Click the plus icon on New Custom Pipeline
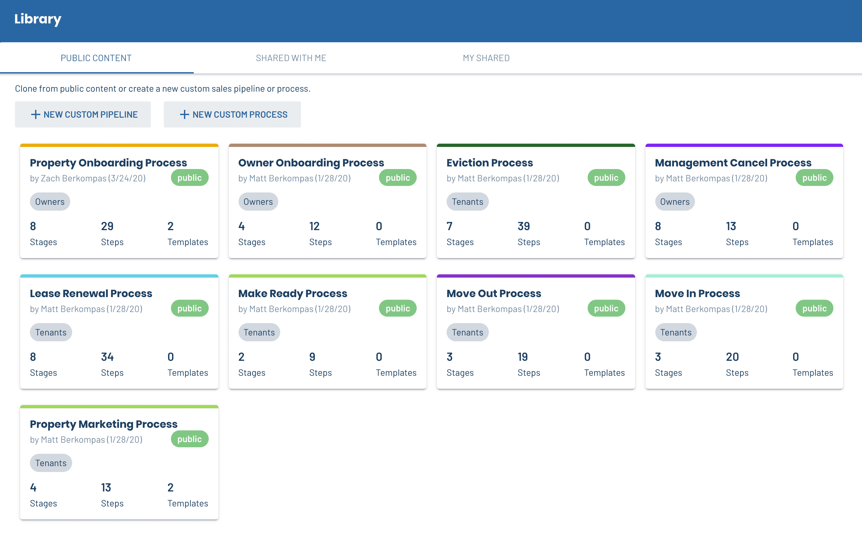The height and width of the screenshot is (550, 862). (35, 114)
